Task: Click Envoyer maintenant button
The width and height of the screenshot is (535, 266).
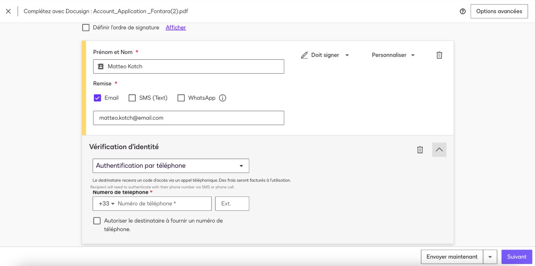Action: pos(452,257)
